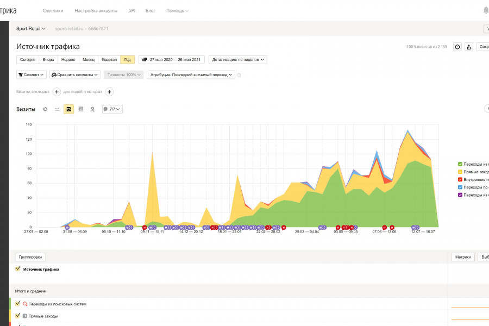Open Точность: 100% dropdown
Screen dimensions: 489x326
tap(123, 75)
